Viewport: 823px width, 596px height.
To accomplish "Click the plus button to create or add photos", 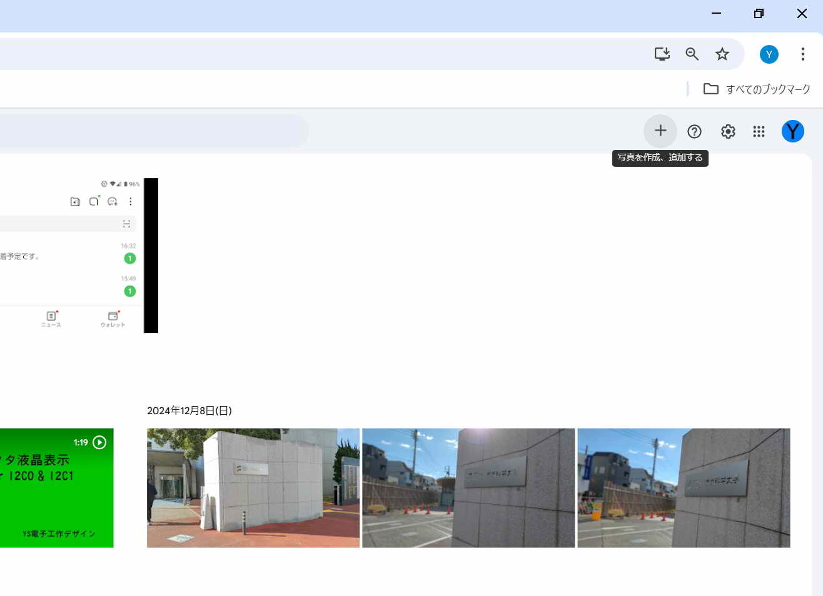I will click(660, 131).
